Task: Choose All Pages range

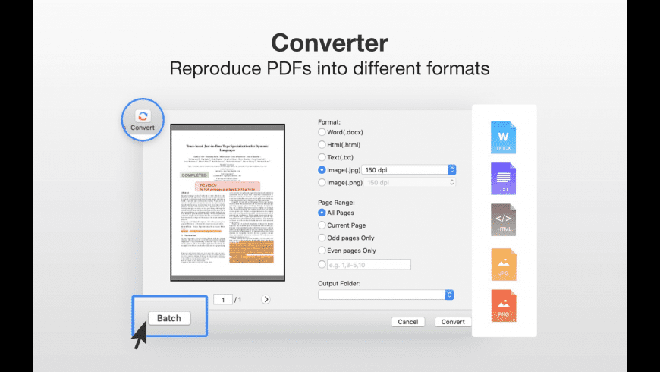Action: click(322, 213)
